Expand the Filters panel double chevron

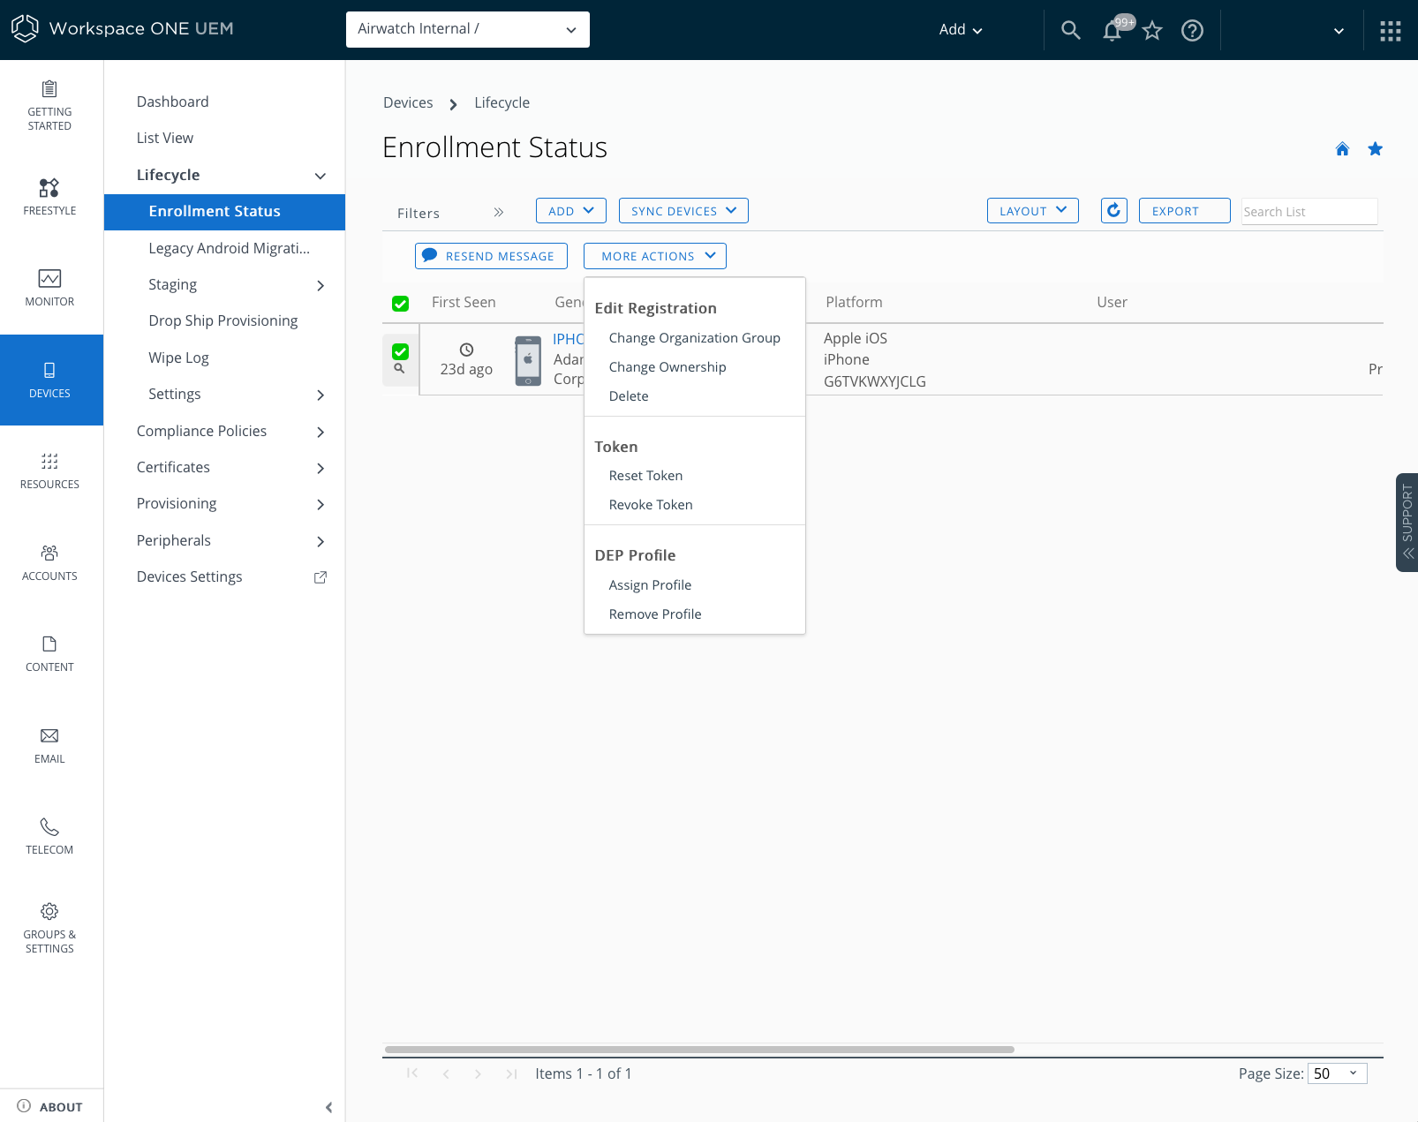[x=499, y=212]
